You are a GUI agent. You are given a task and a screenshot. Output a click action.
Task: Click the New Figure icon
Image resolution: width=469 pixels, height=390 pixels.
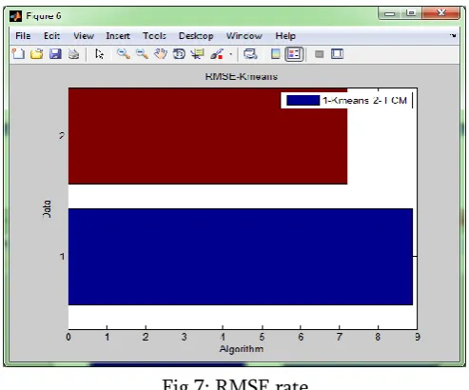[18, 54]
